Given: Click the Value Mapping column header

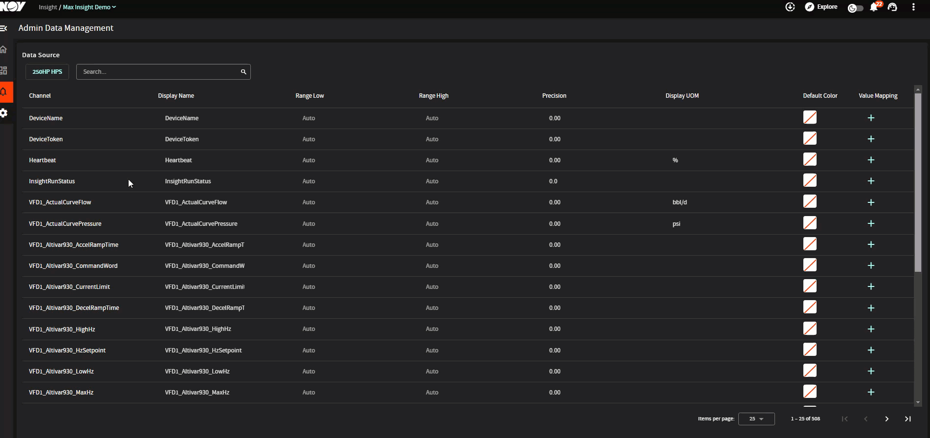Looking at the screenshot, I should tap(878, 96).
